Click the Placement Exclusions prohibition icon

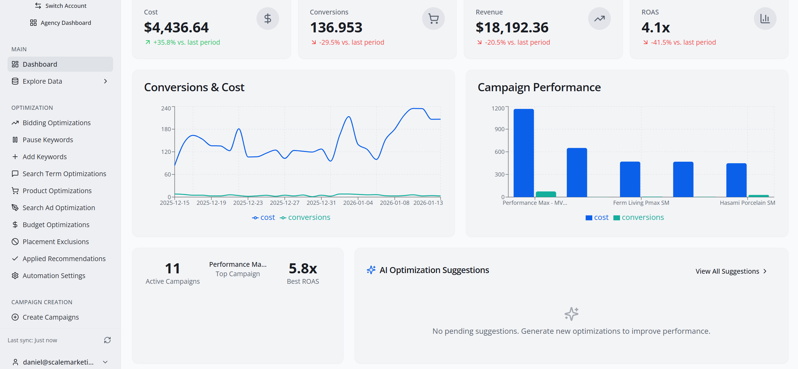(15, 242)
